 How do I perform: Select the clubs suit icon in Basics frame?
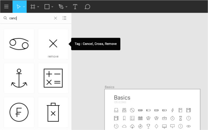point(132,126)
